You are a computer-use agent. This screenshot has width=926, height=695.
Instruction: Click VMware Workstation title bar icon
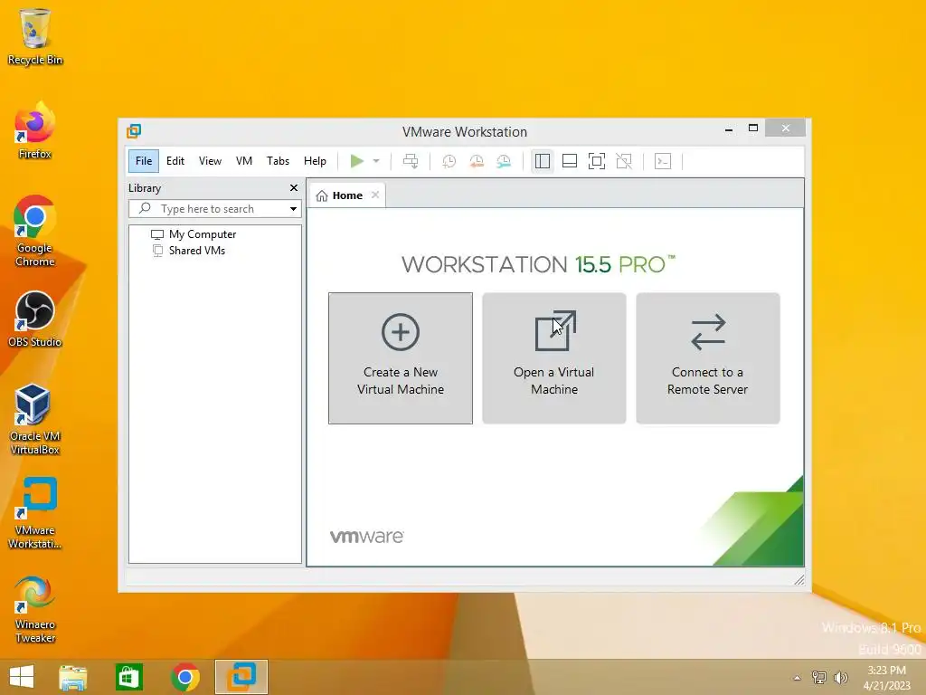click(x=134, y=130)
